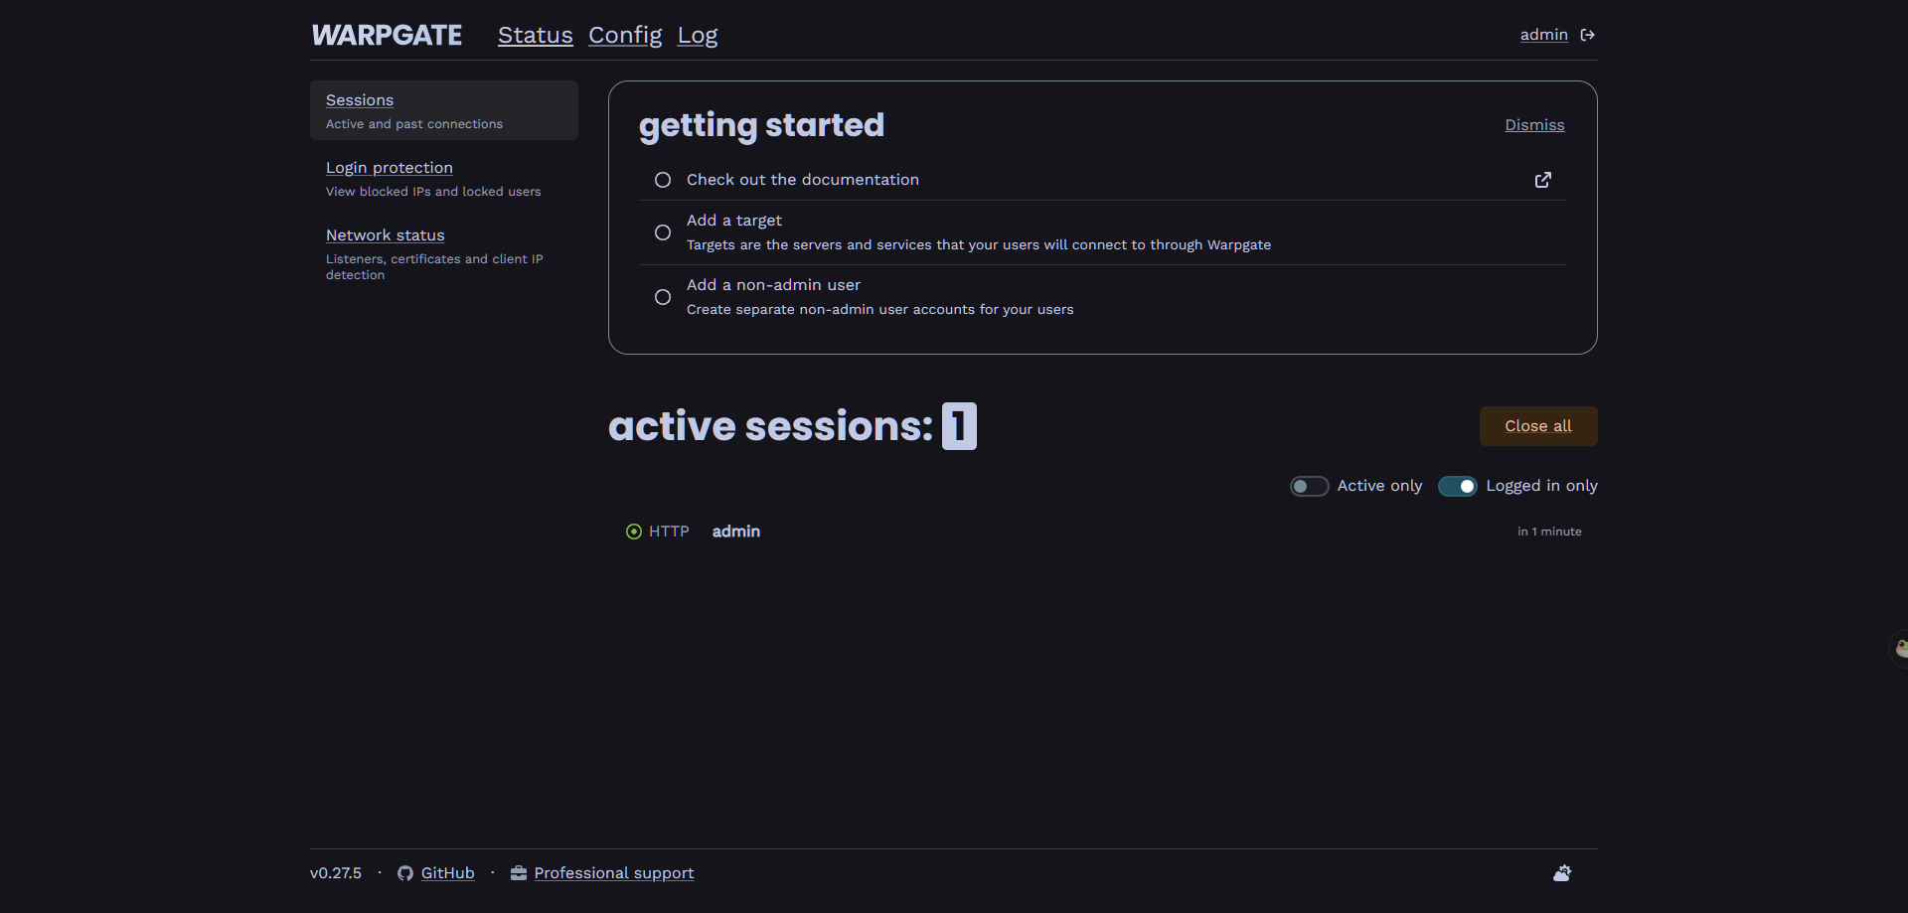Click the GitHub octocat icon in footer
This screenshot has height=913, width=1908.
coord(405,873)
